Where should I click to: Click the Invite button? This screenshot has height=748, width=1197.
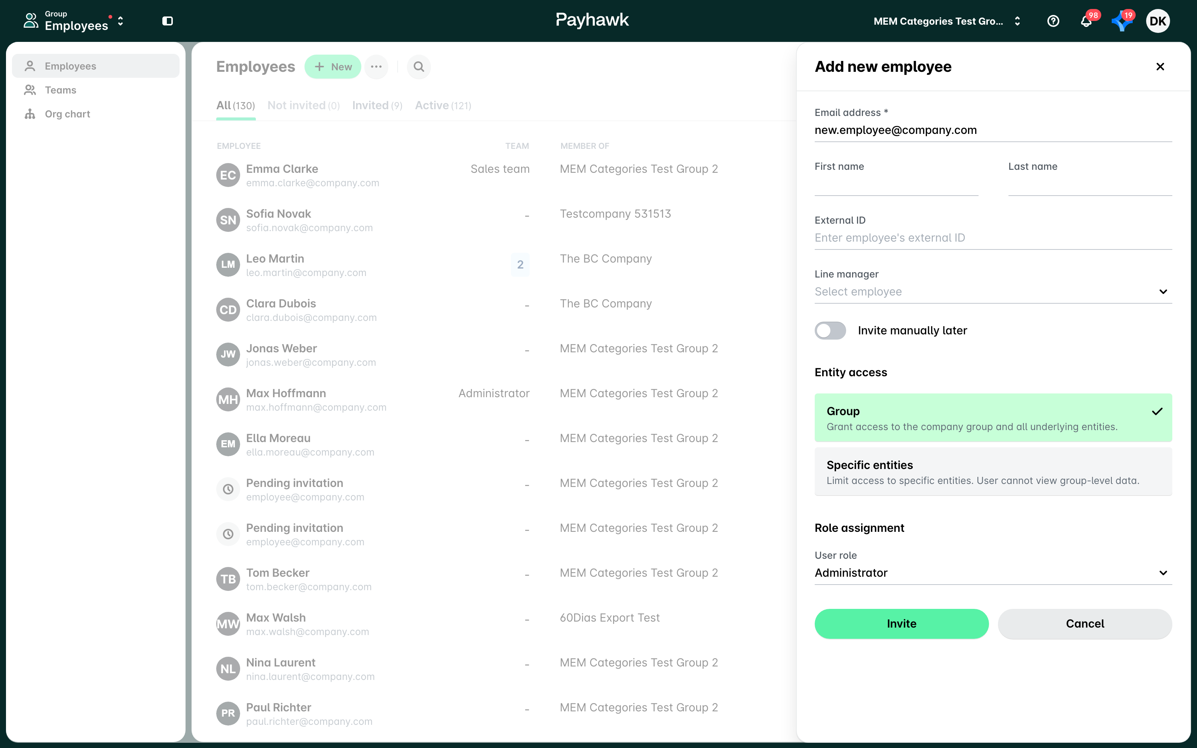pos(901,623)
